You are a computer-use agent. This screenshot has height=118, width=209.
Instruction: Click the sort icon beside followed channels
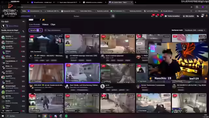[24, 31]
